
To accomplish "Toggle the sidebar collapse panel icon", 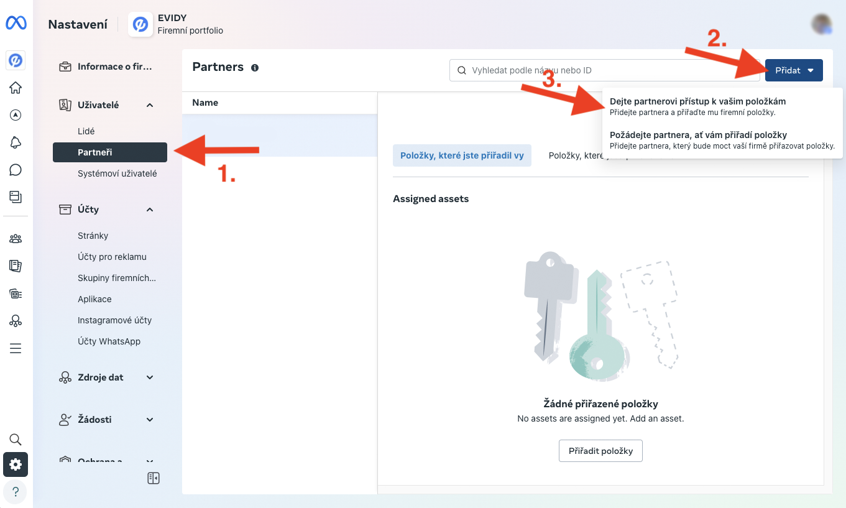I will [154, 478].
